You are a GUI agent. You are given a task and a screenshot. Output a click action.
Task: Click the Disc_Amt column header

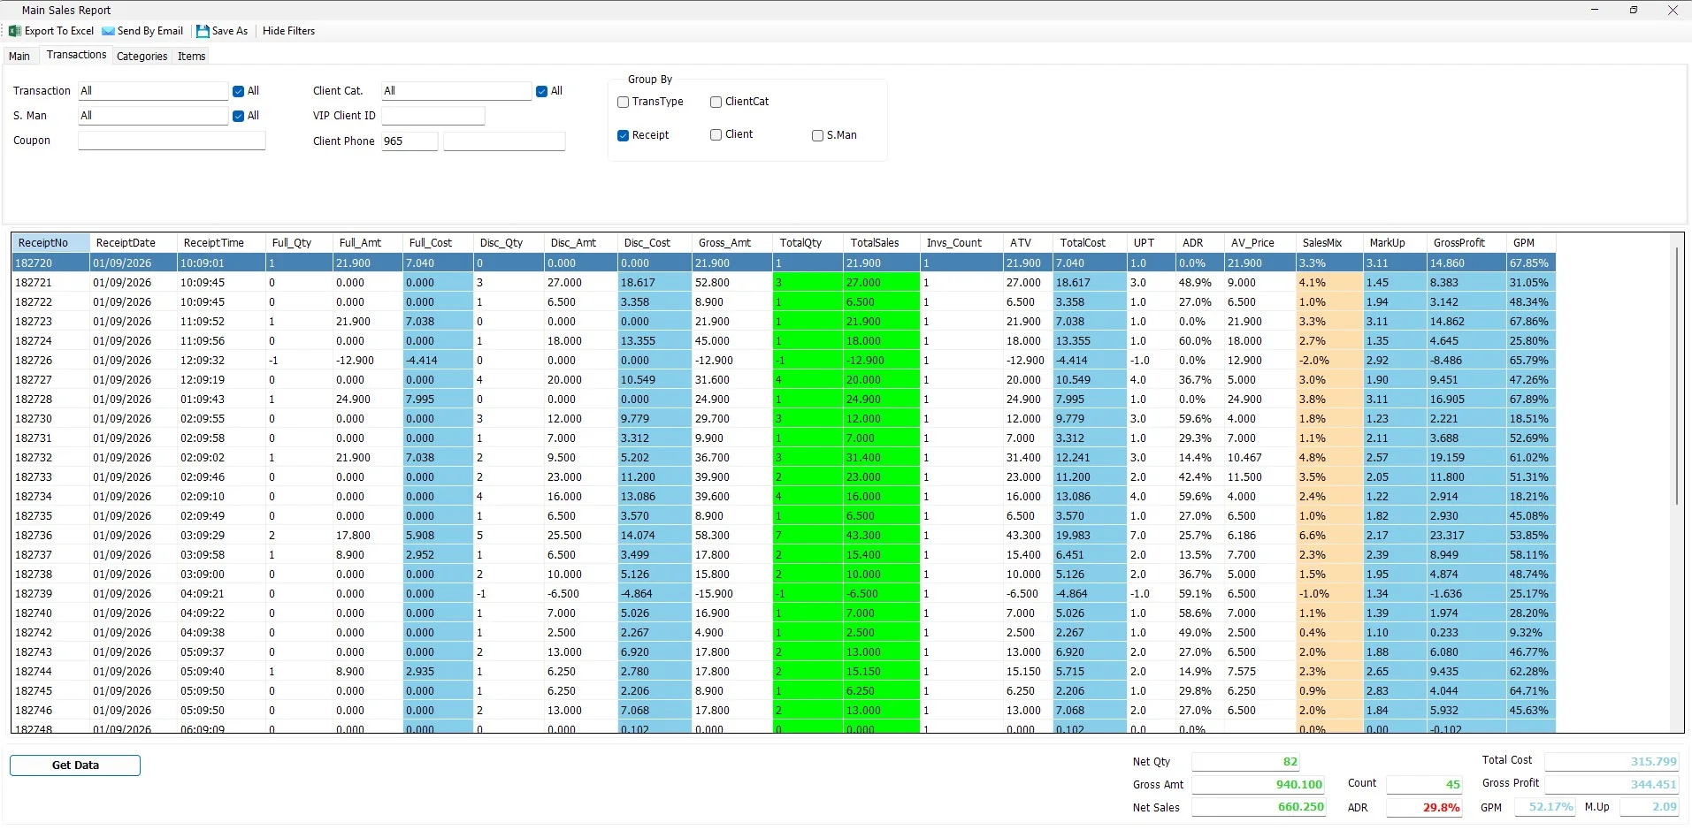580,243
